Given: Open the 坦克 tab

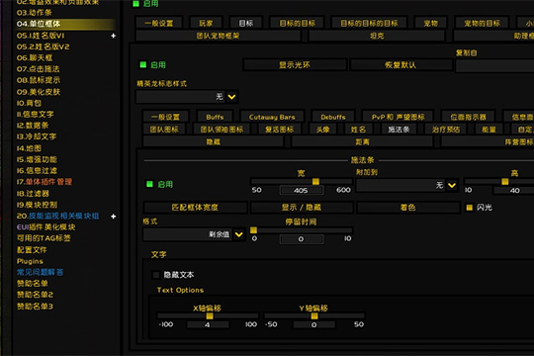Looking at the screenshot, I should [x=377, y=36].
